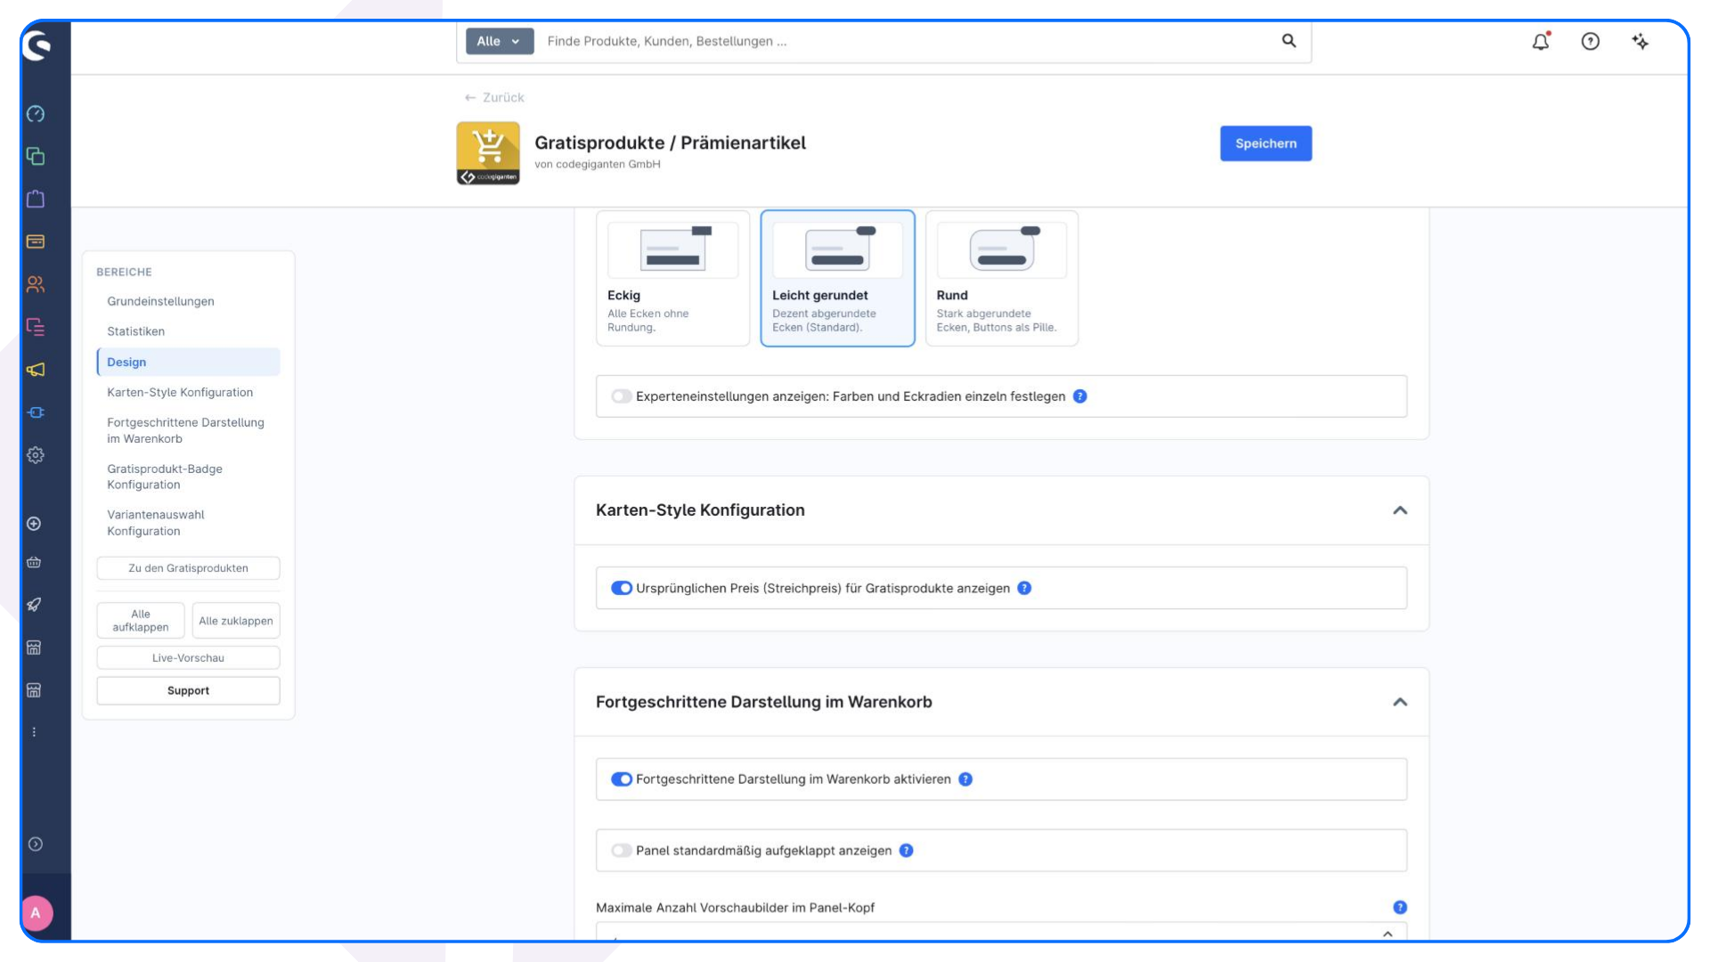Open the Customers people icon in sidebar
This screenshot has width=1710, height=962.
(x=36, y=284)
